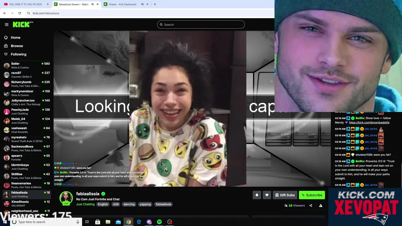Image resolution: width=402 pixels, height=226 pixels.
Task: Open theavamariee channel in sidebar
Action: click(x=27, y=185)
